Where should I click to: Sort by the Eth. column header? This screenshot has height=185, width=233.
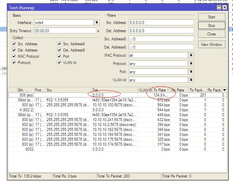tap(26, 90)
